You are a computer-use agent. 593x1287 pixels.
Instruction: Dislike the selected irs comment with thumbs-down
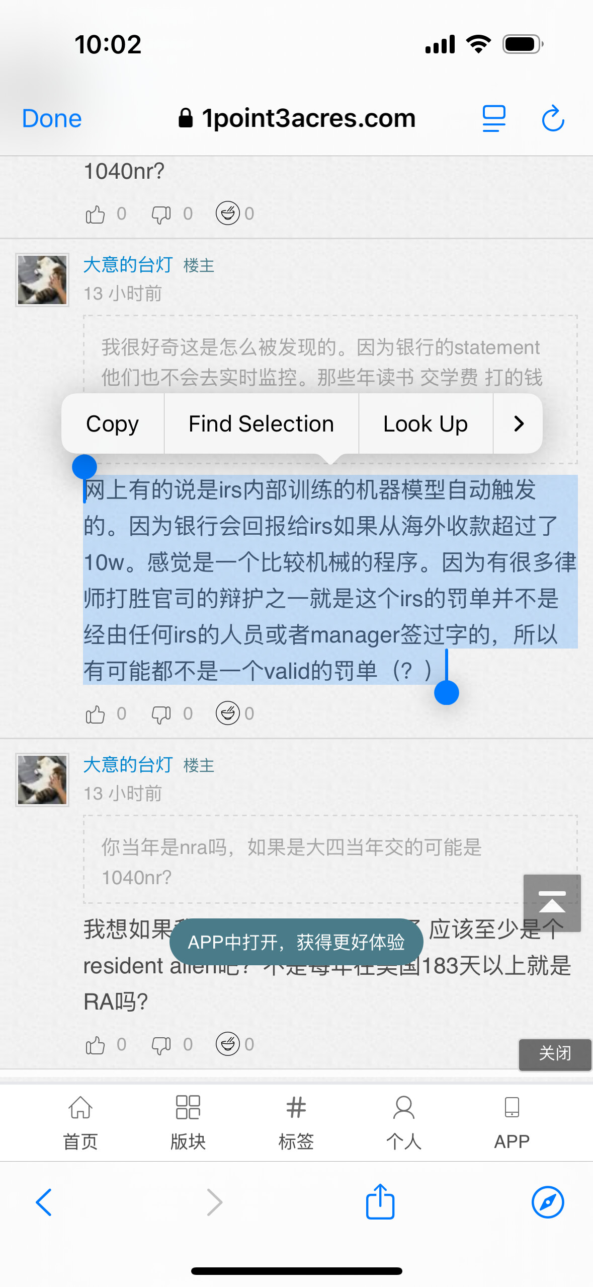coord(161,714)
